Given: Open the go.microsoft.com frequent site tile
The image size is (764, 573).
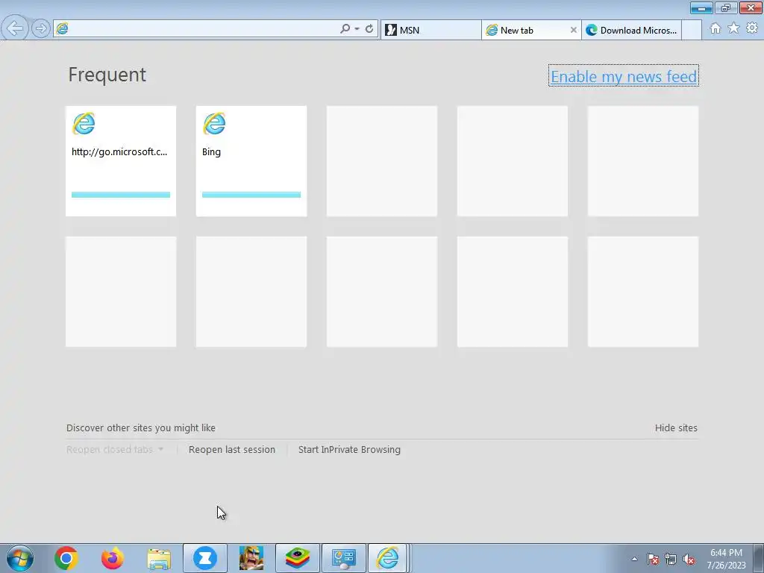Looking at the screenshot, I should (x=121, y=161).
